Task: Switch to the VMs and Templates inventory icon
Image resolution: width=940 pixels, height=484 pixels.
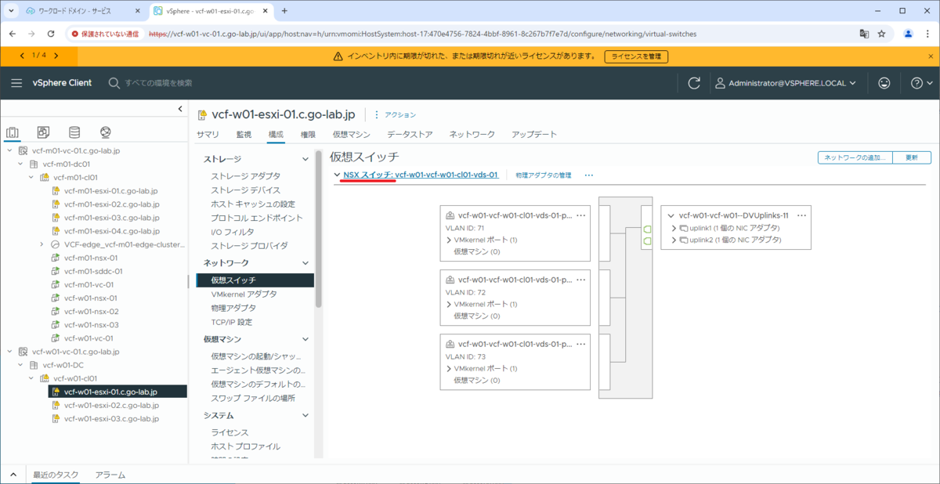Action: (43, 132)
